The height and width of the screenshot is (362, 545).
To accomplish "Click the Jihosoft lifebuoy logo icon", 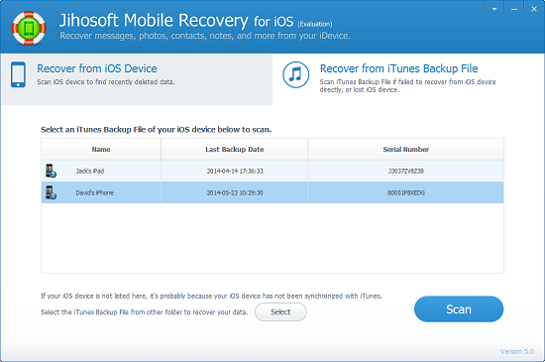I will [x=29, y=29].
